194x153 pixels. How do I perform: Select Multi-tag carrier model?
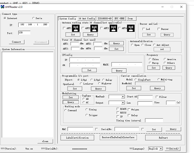click(159, 80)
